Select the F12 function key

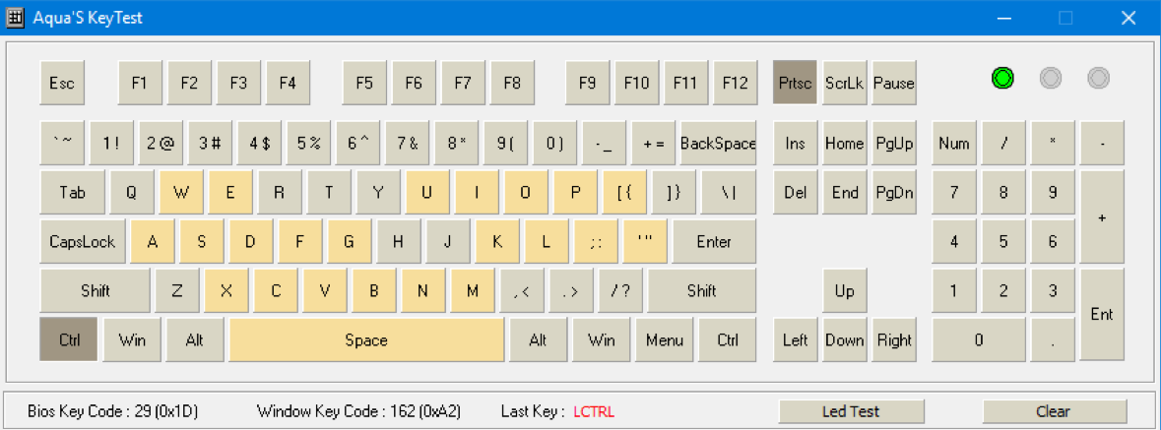[735, 83]
